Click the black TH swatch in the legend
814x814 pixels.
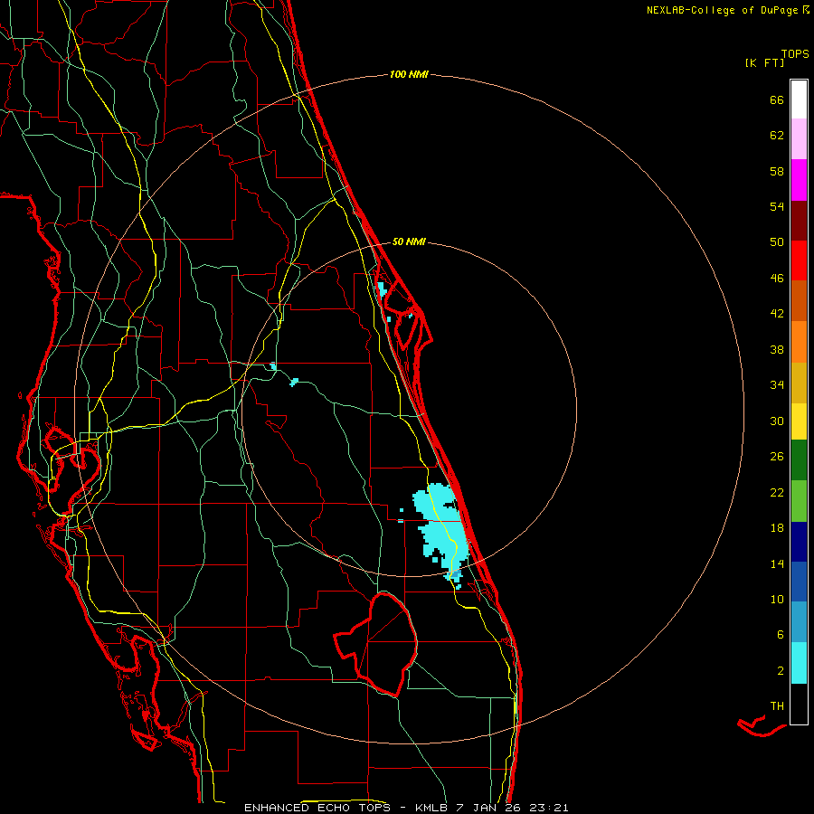(x=799, y=704)
